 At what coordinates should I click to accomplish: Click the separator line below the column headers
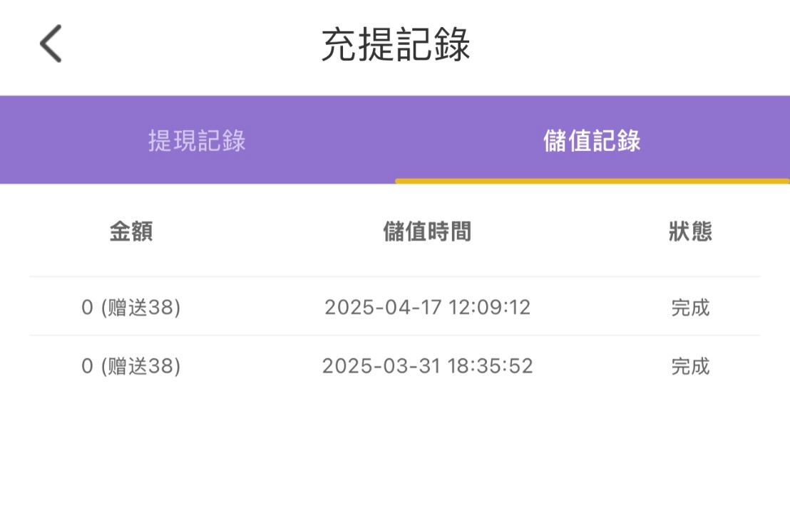(x=395, y=276)
